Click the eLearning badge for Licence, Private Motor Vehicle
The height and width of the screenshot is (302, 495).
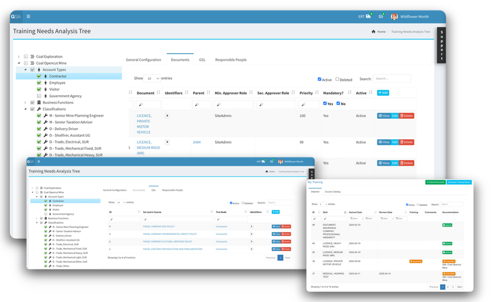[x=416, y=261]
